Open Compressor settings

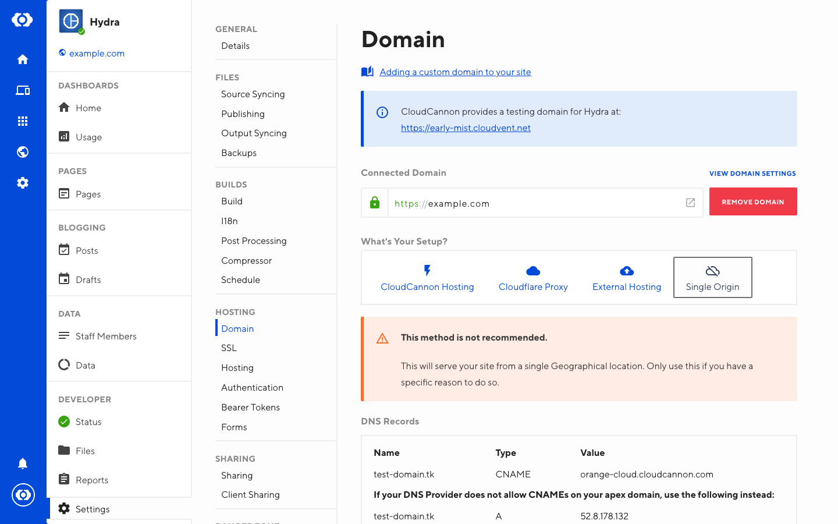pyautogui.click(x=246, y=261)
